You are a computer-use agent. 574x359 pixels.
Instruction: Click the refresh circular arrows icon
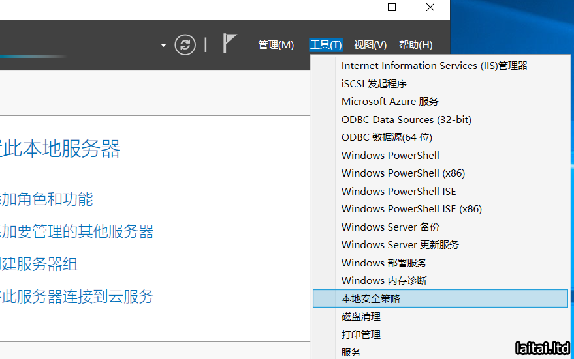pyautogui.click(x=185, y=45)
